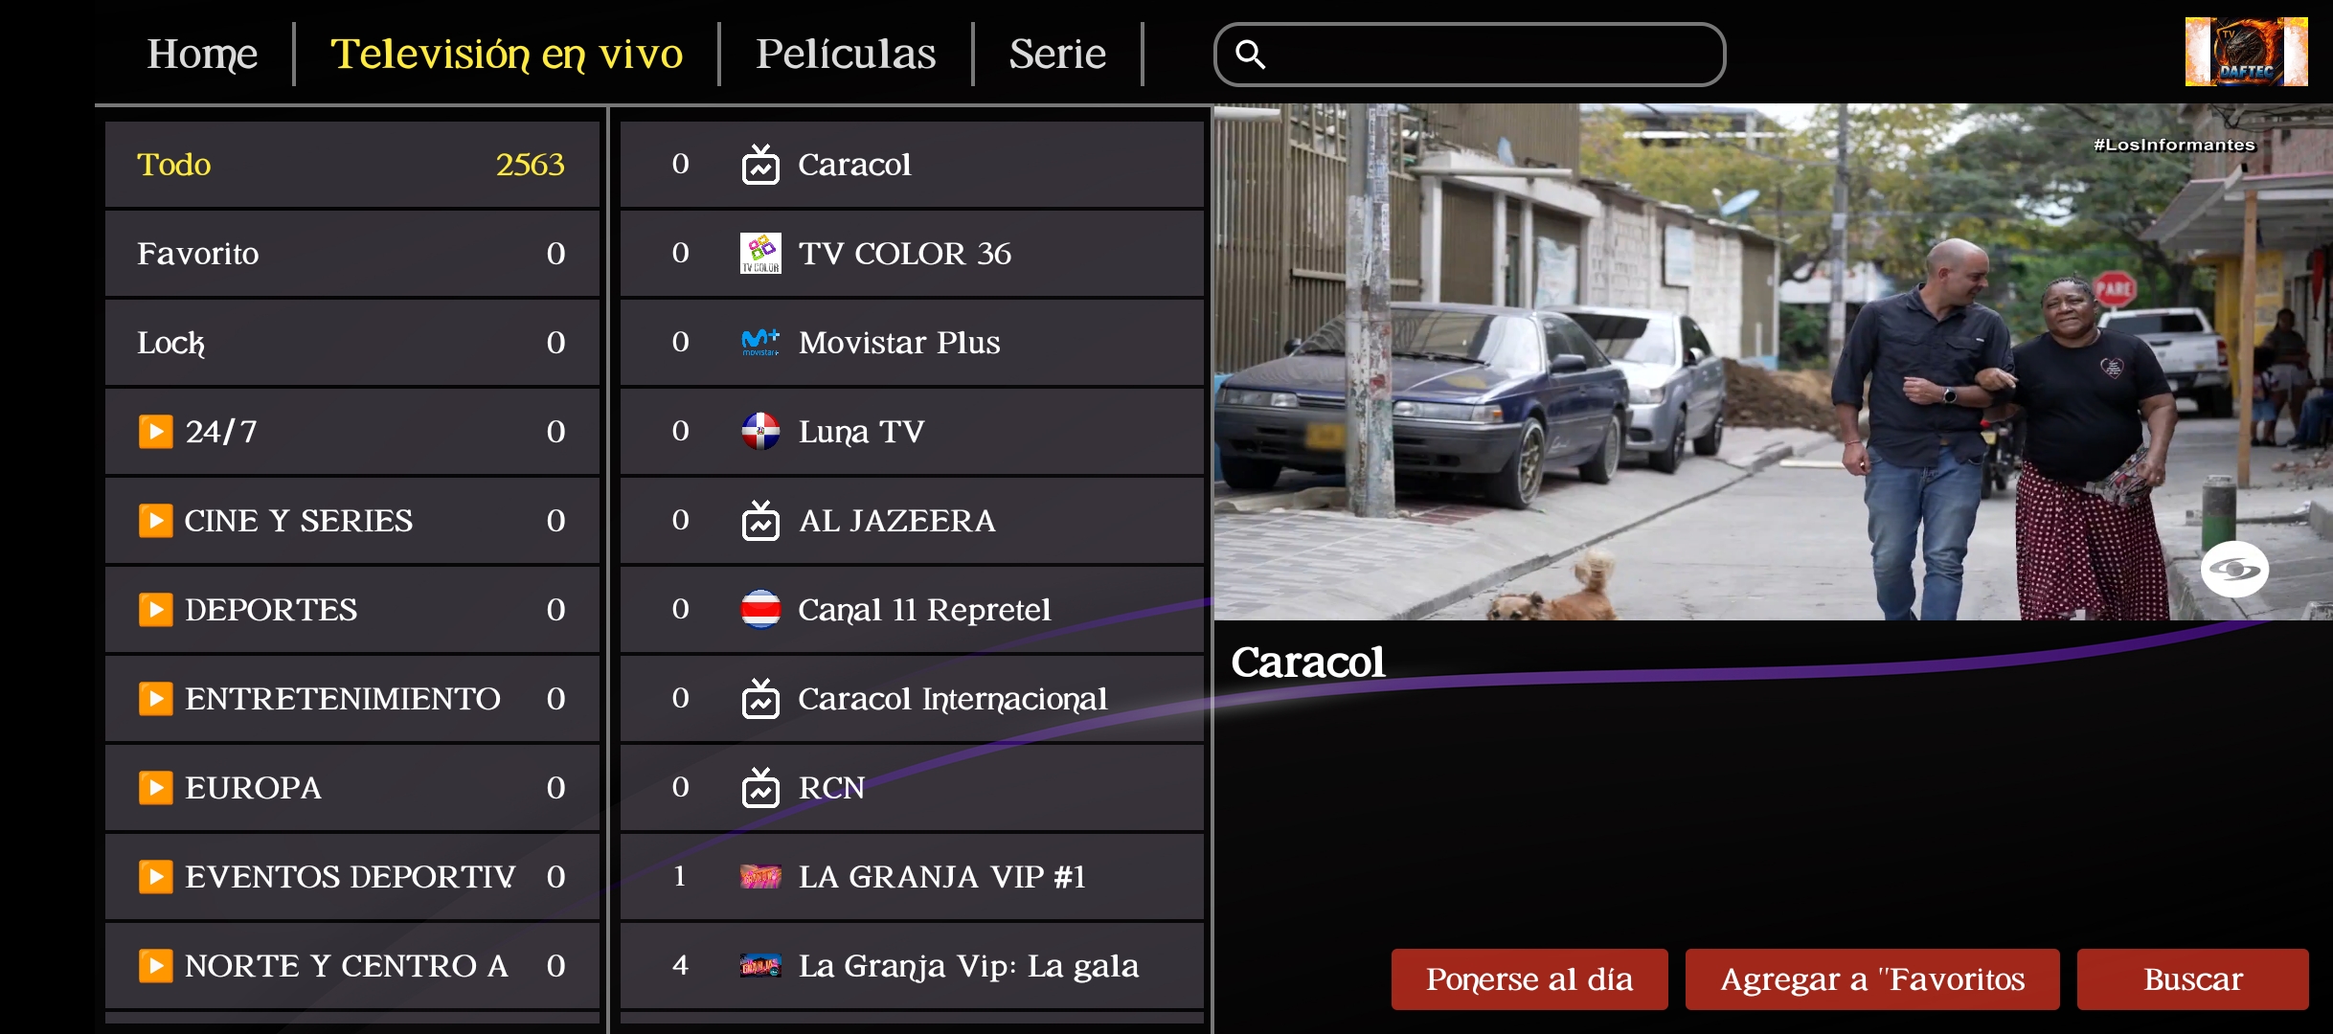This screenshot has width=2333, height=1034.
Task: Click the Ponerse al día button
Action: (1529, 979)
